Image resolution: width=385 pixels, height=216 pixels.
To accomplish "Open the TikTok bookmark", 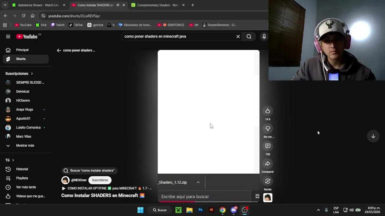I will click(76, 25).
